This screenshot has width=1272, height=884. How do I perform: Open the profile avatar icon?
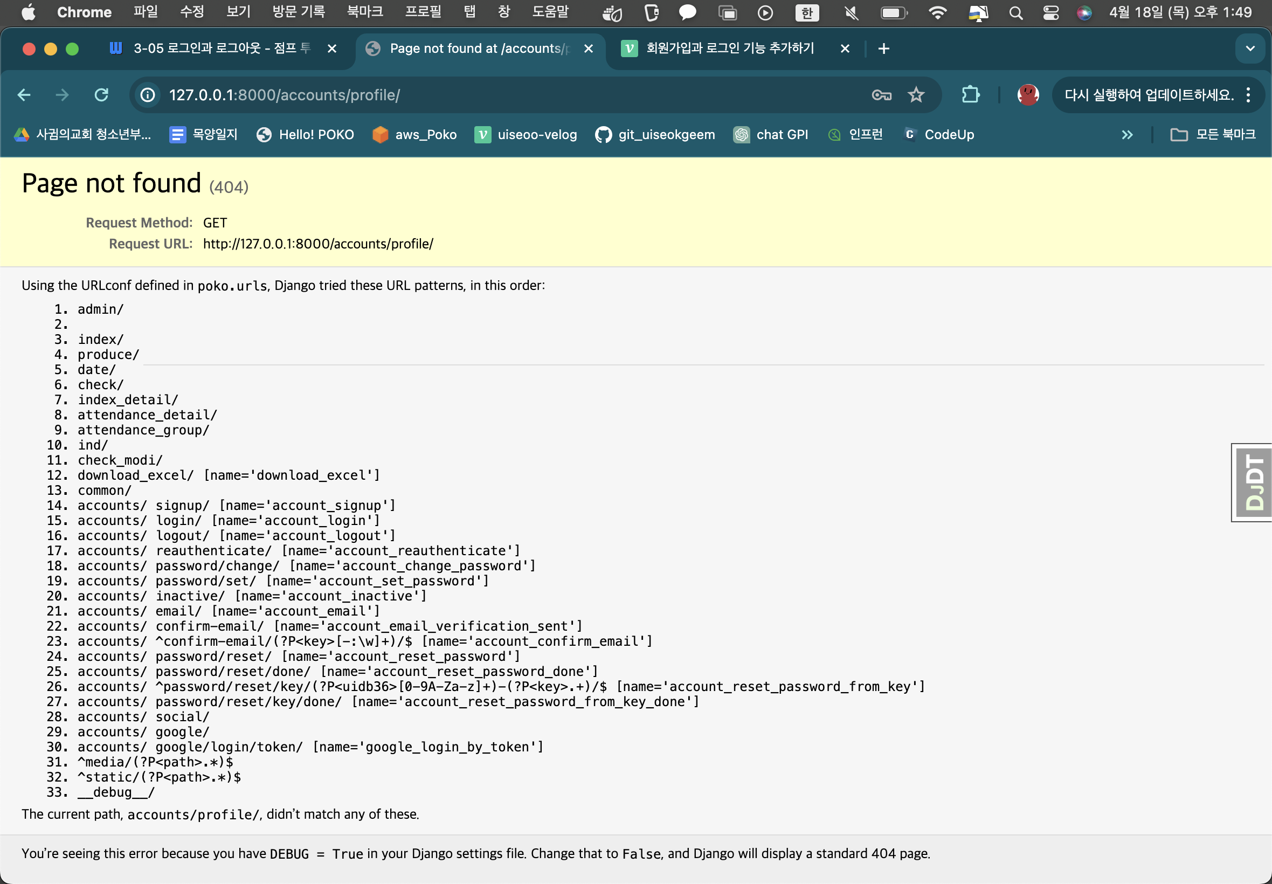point(1028,95)
